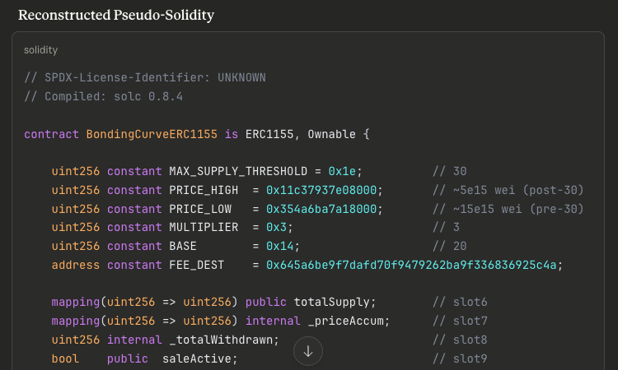This screenshot has width=618, height=370.
Task: Click the '// 20' comment
Action: click(x=450, y=246)
